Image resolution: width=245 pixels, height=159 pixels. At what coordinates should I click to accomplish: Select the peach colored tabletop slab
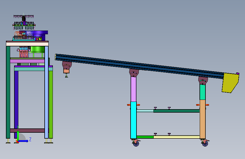pyautogui.click(x=27, y=44)
